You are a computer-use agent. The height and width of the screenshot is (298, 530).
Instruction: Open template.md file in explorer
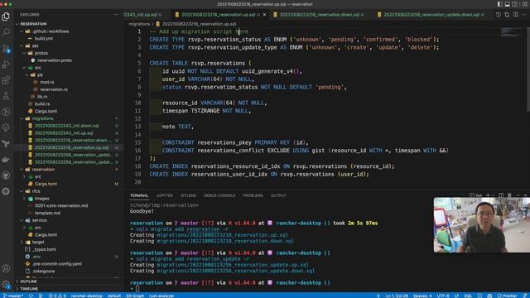(x=47, y=213)
